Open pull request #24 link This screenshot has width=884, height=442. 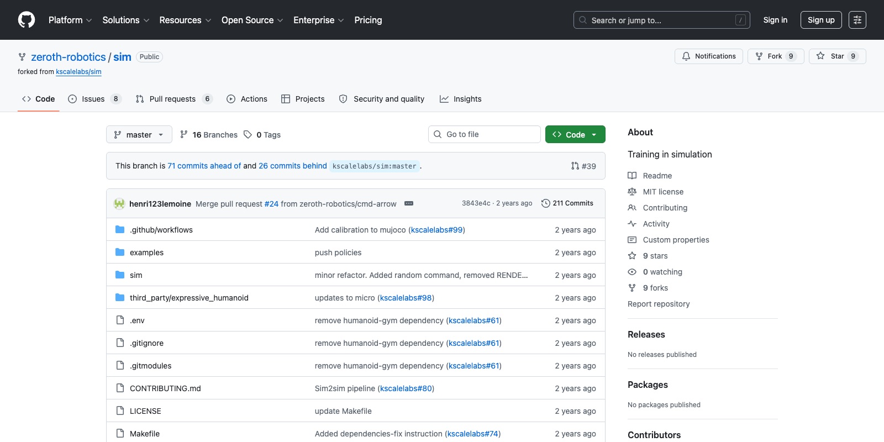pyautogui.click(x=271, y=204)
